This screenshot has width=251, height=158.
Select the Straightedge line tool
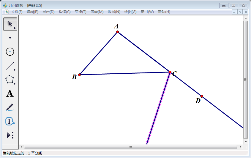pos(10,66)
